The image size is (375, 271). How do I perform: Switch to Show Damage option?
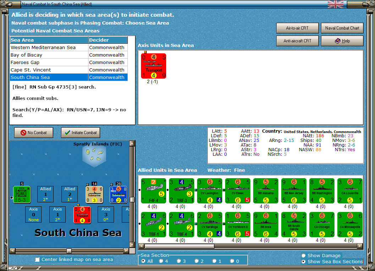click(304, 255)
